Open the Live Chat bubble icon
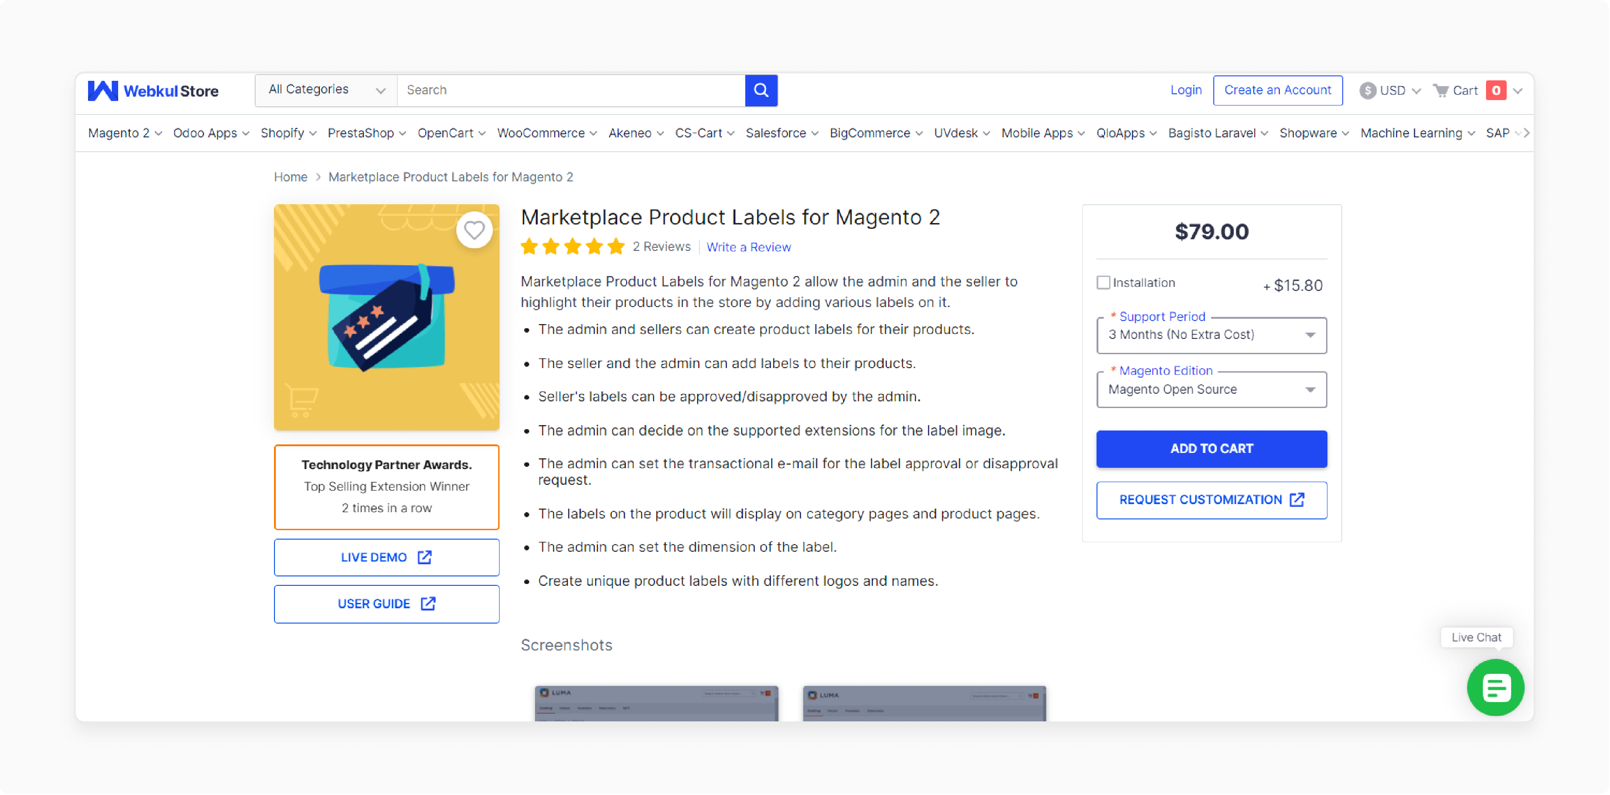1610x795 pixels. click(x=1495, y=688)
